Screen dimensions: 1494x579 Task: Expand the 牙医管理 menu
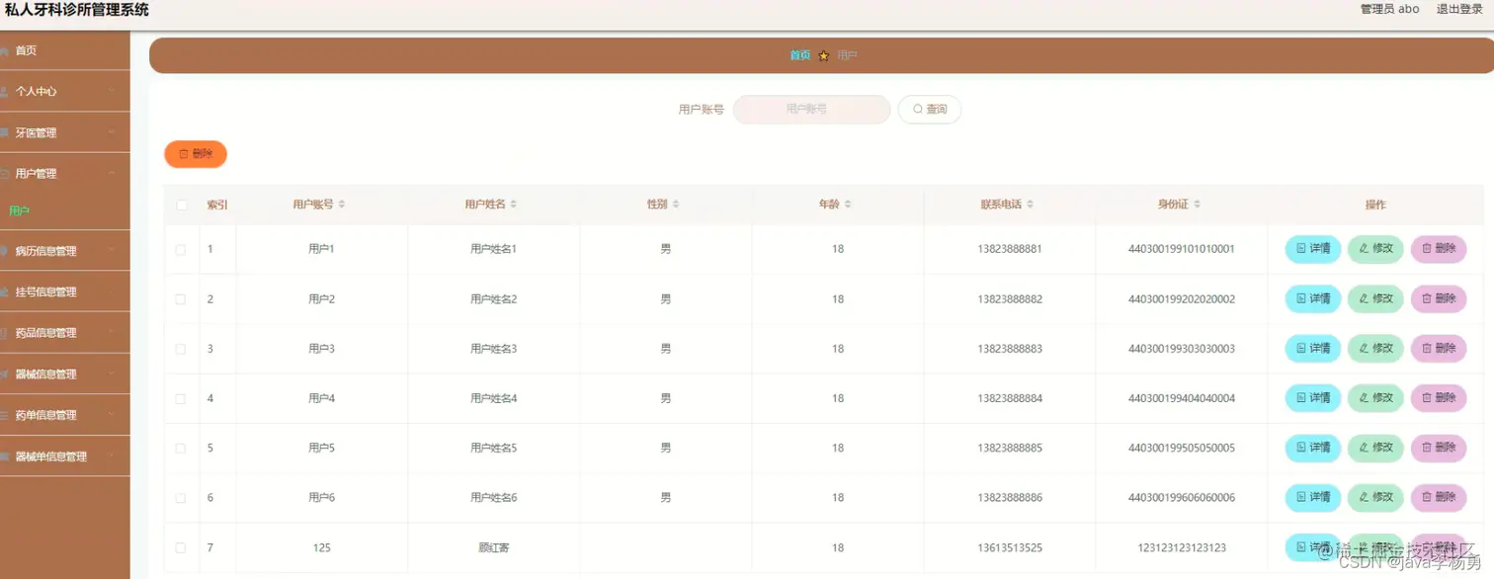coord(64,132)
